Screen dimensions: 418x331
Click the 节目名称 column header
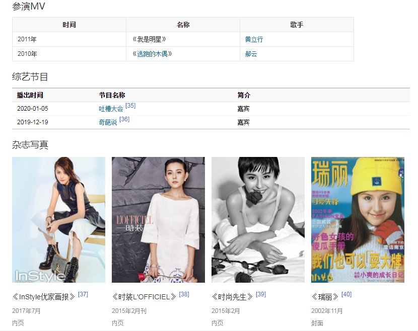click(112, 95)
